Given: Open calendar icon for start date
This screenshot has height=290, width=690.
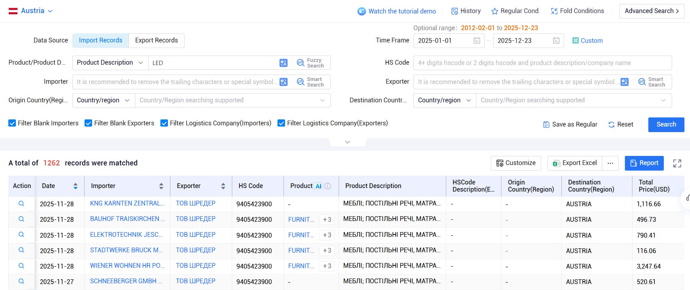Looking at the screenshot, I should (x=477, y=40).
